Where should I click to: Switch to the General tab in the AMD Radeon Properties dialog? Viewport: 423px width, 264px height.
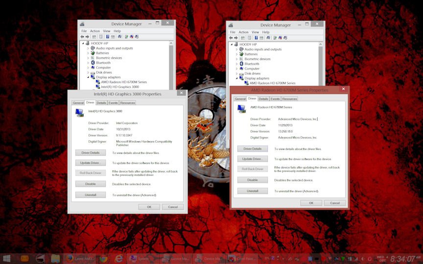[240, 99]
